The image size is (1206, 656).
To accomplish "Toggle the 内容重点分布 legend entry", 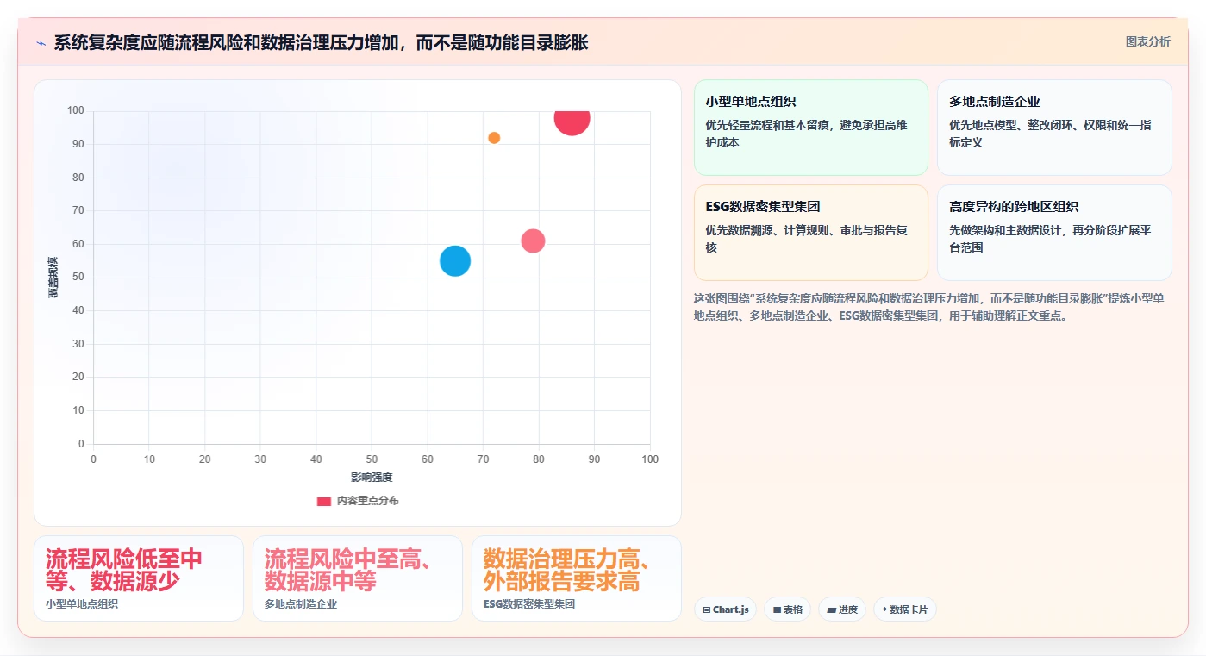I will point(358,501).
